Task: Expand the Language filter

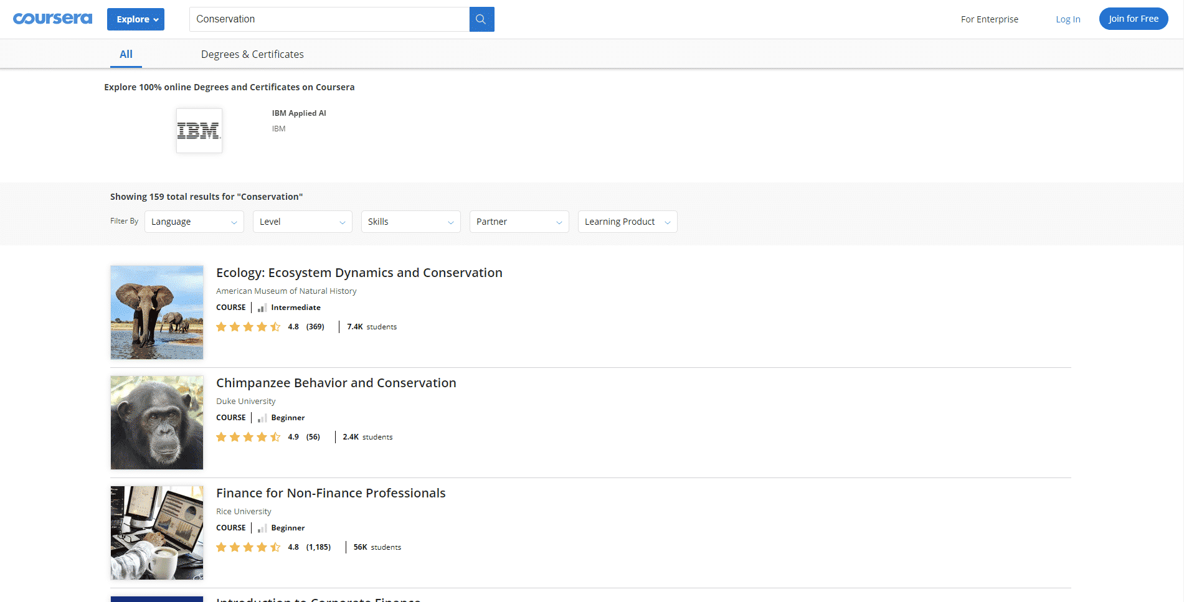Action: pos(194,222)
